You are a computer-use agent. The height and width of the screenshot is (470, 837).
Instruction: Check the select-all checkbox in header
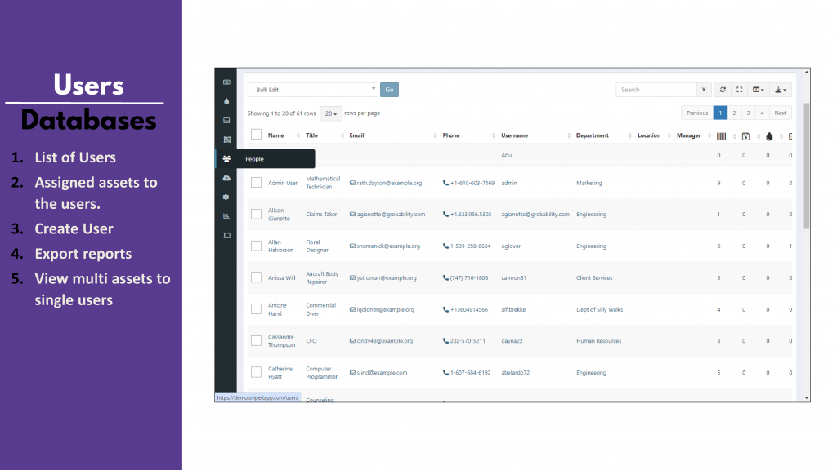(256, 135)
